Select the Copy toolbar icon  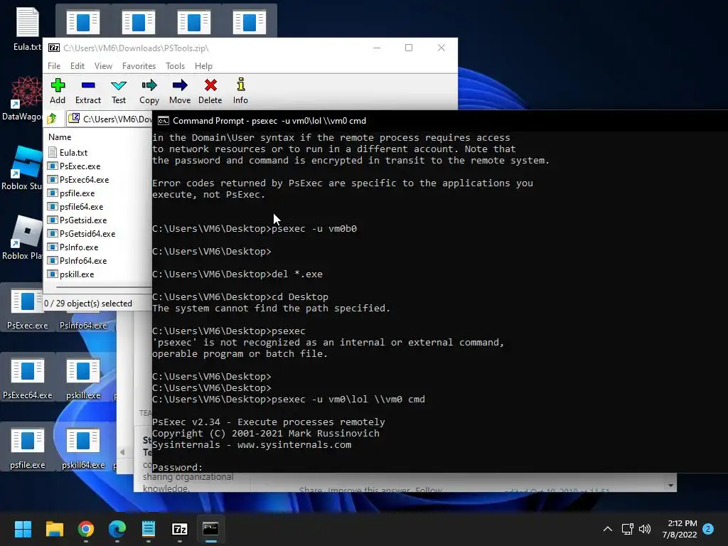(149, 91)
